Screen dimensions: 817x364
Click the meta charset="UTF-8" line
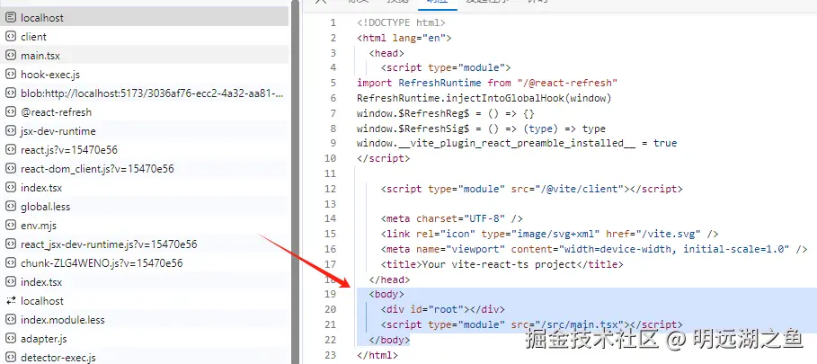click(x=452, y=218)
